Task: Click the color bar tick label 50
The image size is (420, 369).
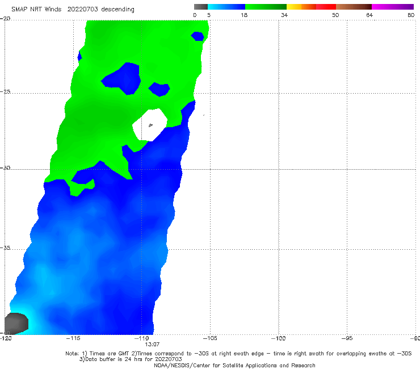Action: point(335,15)
